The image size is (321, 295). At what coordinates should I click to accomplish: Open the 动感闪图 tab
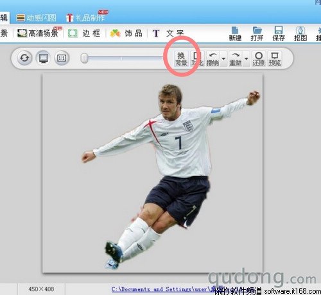(x=37, y=18)
